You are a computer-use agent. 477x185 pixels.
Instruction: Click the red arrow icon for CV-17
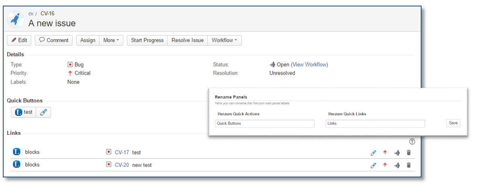[385, 153]
